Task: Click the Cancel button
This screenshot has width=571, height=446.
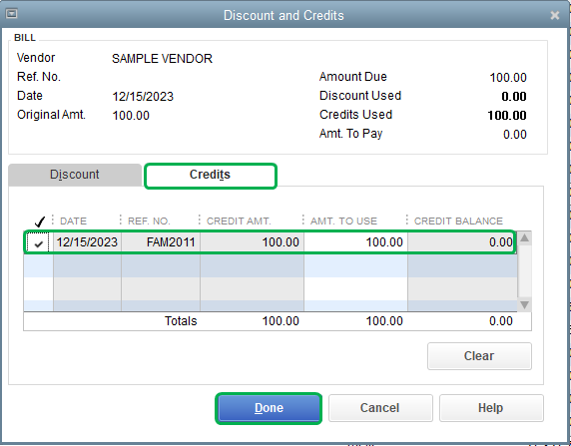Action: (380, 408)
